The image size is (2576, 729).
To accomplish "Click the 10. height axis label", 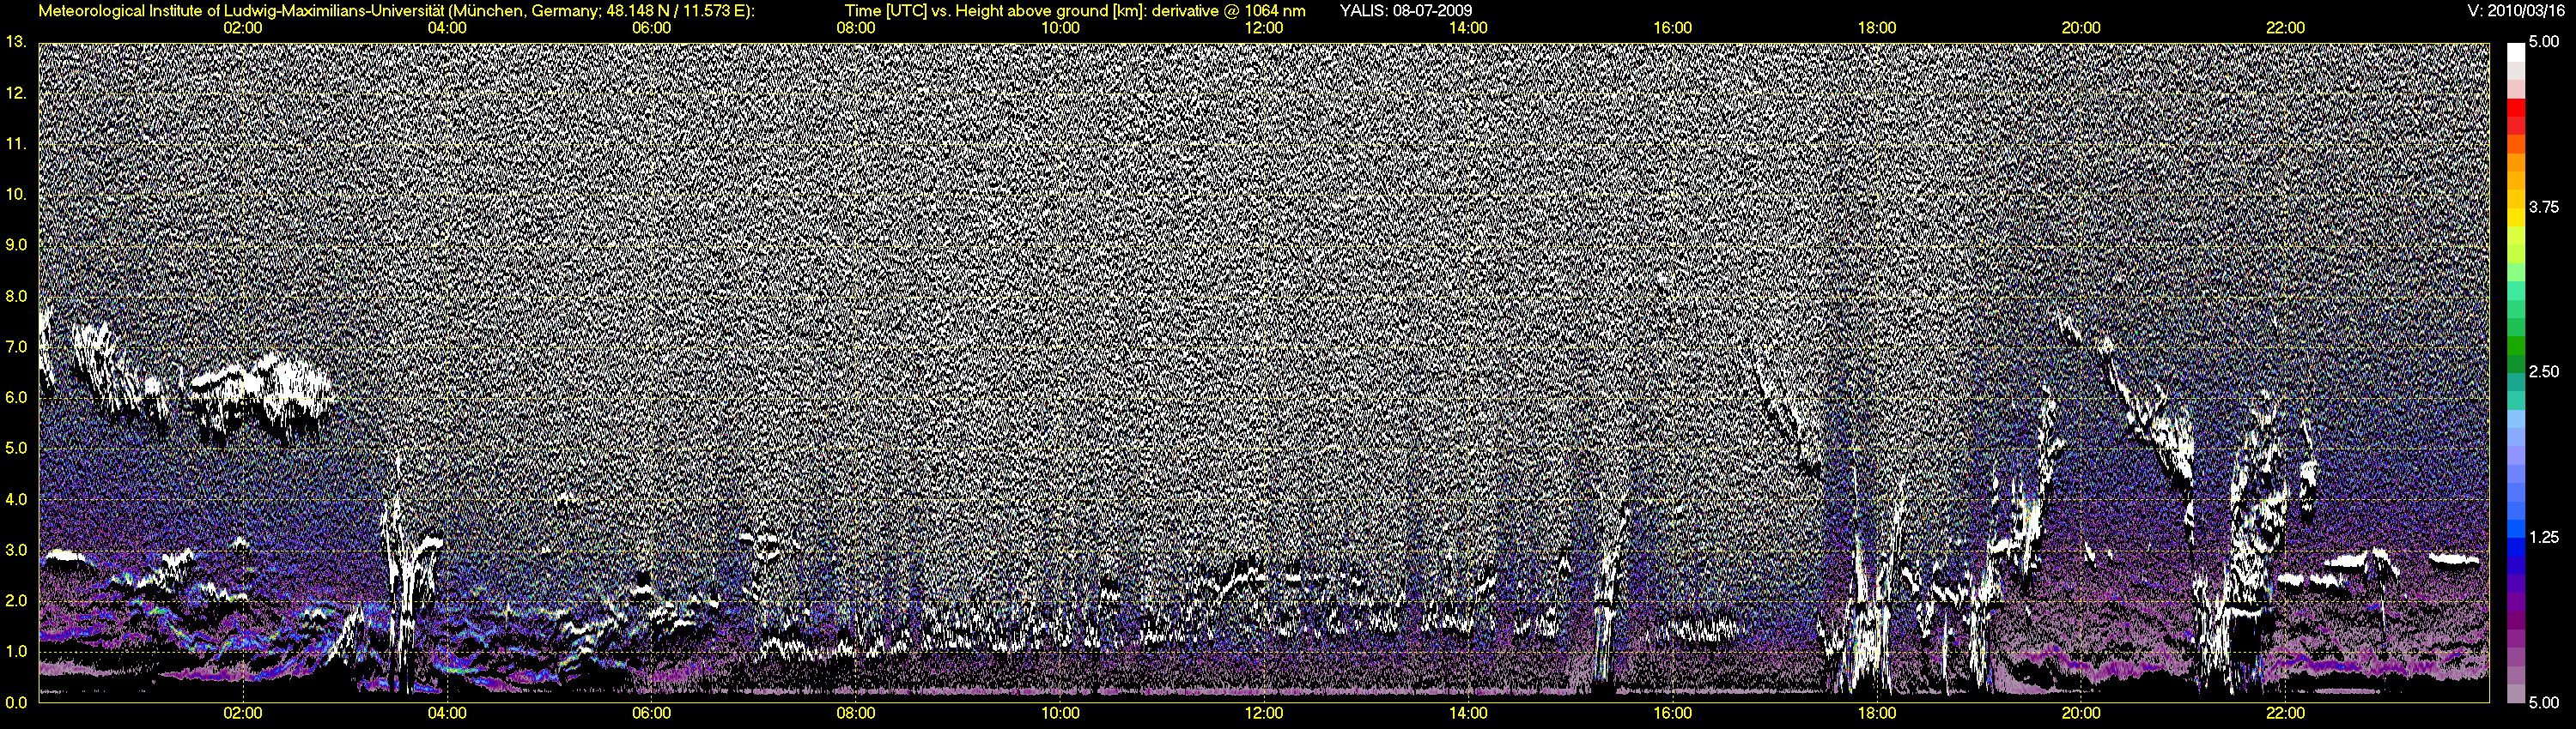I will coord(15,194).
